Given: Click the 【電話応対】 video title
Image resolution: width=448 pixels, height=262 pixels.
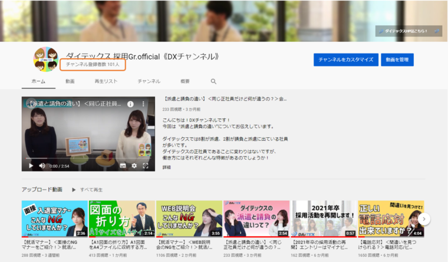Looking at the screenshot, I should (x=387, y=244).
